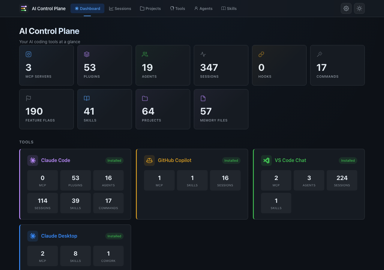384x270 pixels.
Task: Click Claude Desktop's 1 Cowork tile
Action: (x=108, y=256)
